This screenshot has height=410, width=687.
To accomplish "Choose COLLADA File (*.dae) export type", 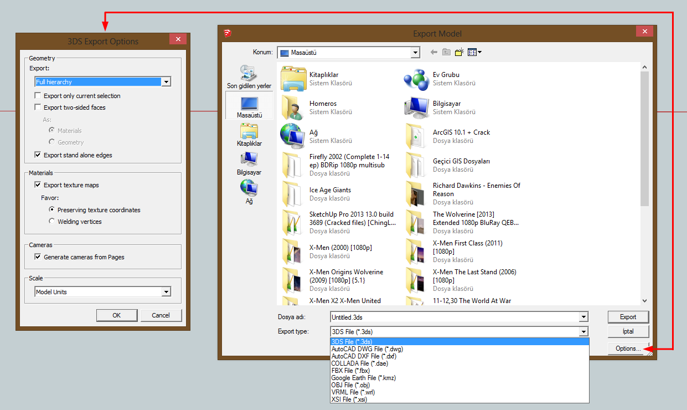I will 459,363.
